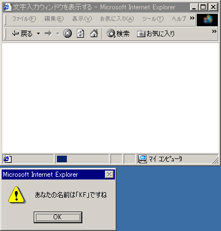The height and width of the screenshot is (231, 221).
Task: Open the 表示(V) menu
Action: coord(82,19)
